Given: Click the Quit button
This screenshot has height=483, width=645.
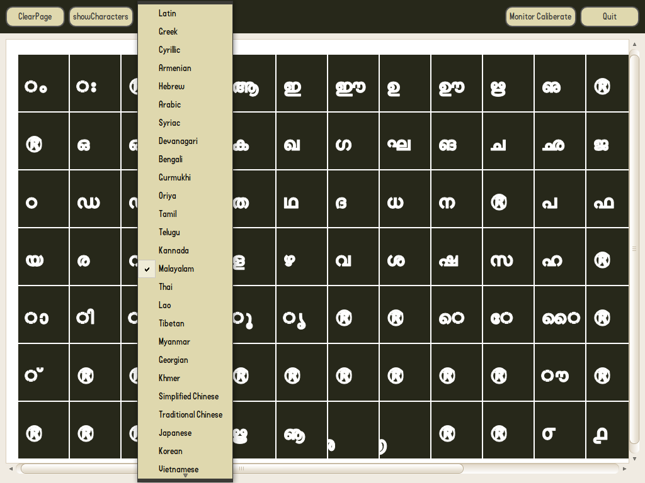Looking at the screenshot, I should [609, 17].
